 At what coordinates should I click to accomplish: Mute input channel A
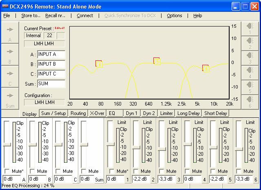coord(7,171)
